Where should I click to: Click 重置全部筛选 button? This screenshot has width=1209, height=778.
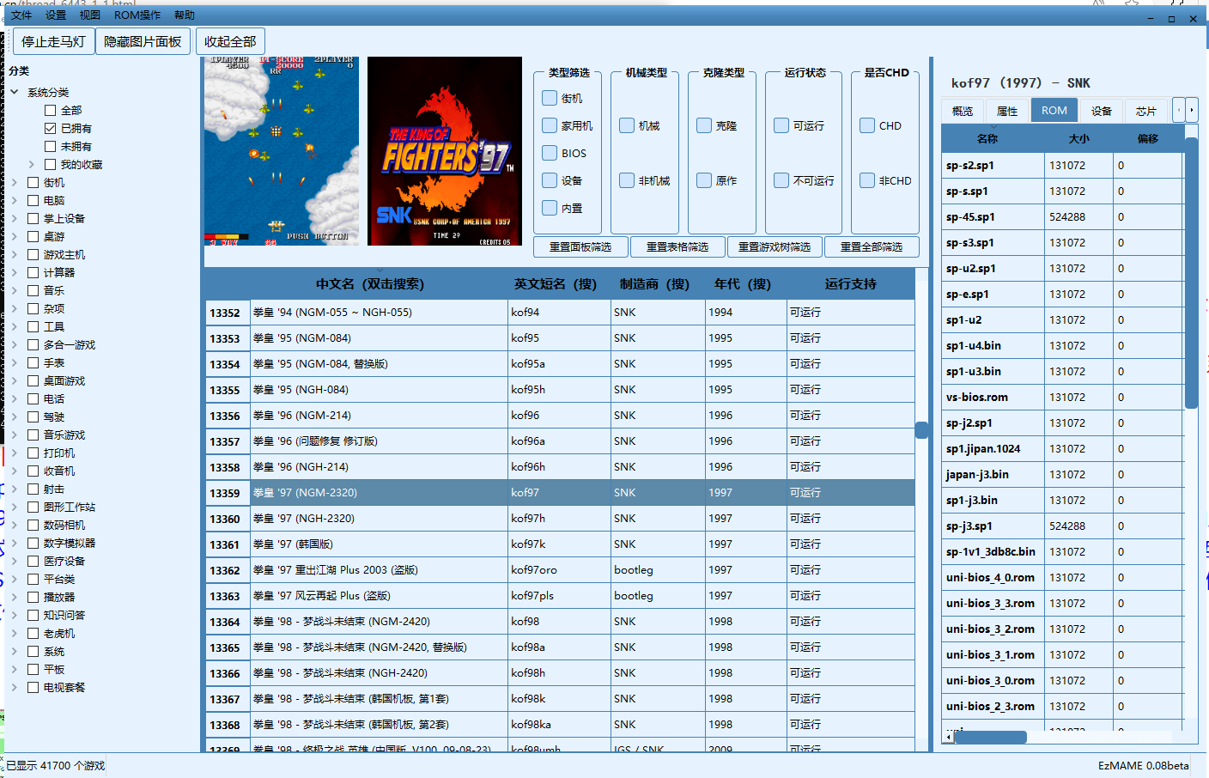872,246
